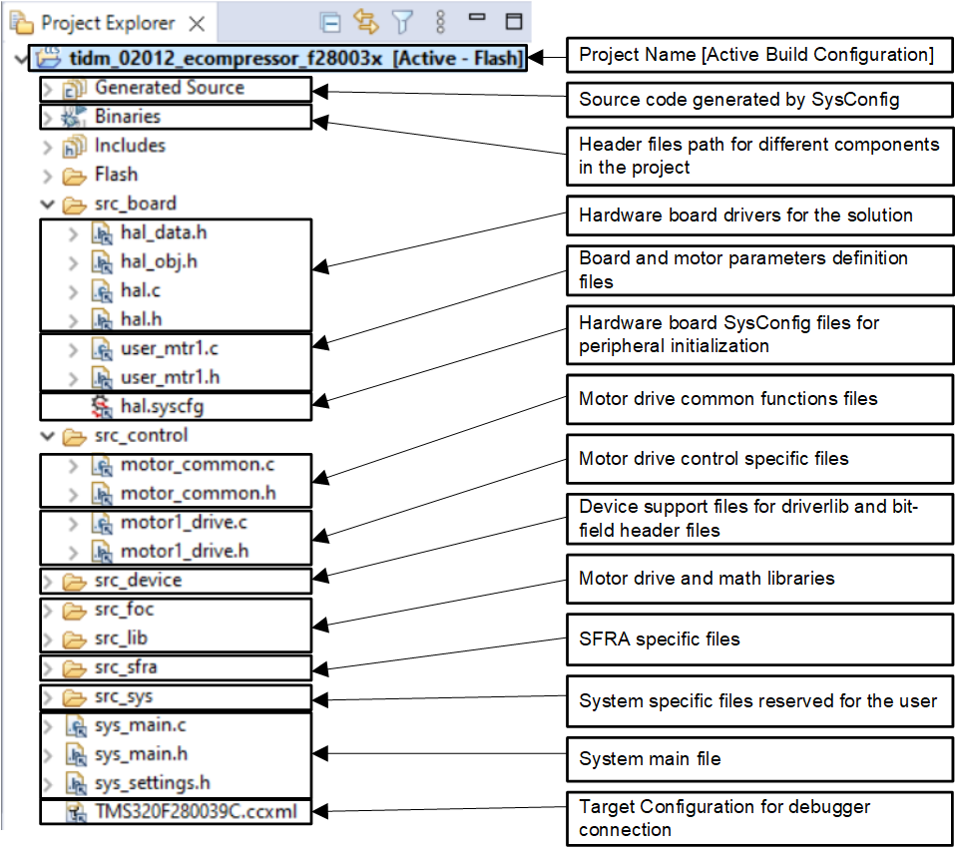Click the funnel-shaped Filter icon
Screen dimensions: 956x851
(x=402, y=21)
